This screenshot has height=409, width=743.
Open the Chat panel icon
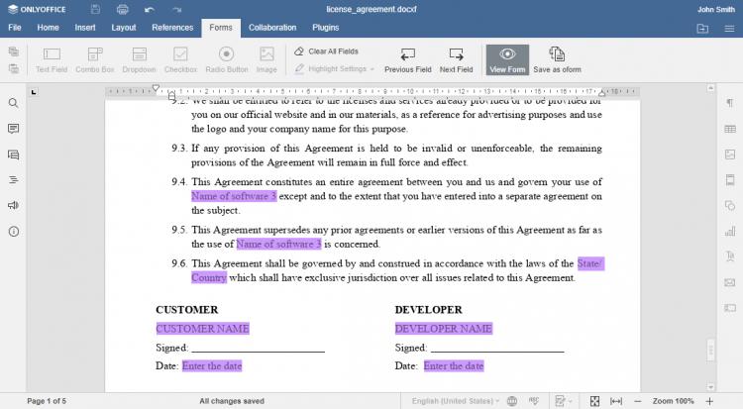coord(13,154)
